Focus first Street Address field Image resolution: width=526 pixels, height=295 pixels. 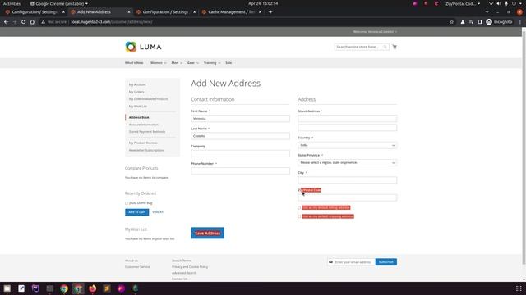pos(347,118)
